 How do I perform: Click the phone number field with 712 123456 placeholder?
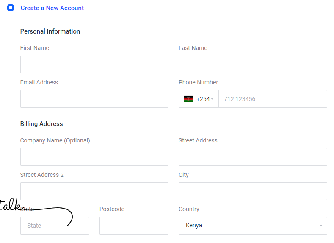tap(273, 99)
